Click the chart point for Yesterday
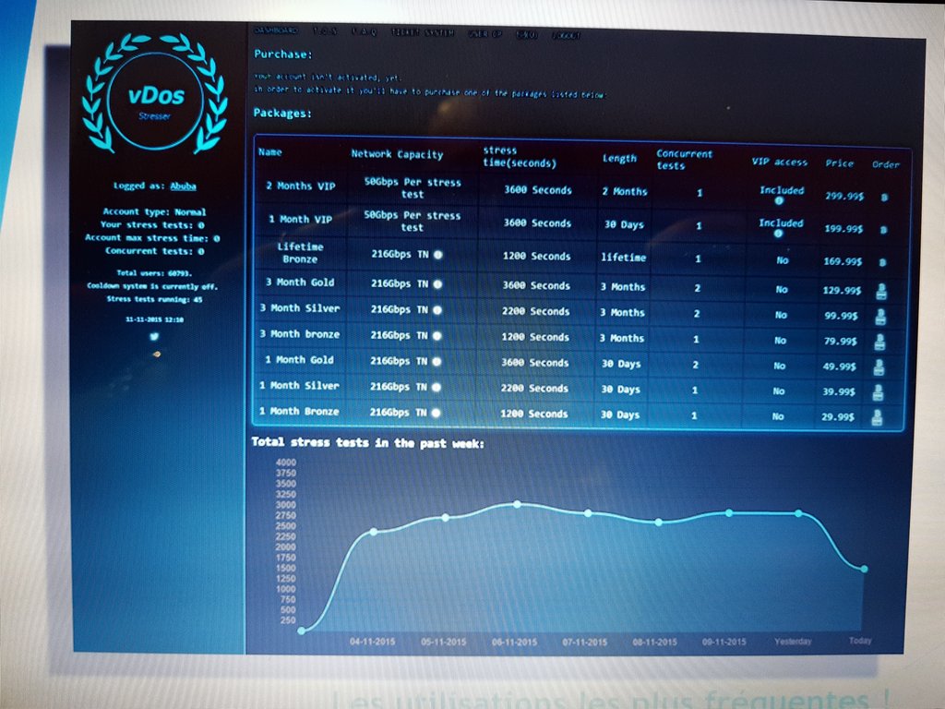 798,513
